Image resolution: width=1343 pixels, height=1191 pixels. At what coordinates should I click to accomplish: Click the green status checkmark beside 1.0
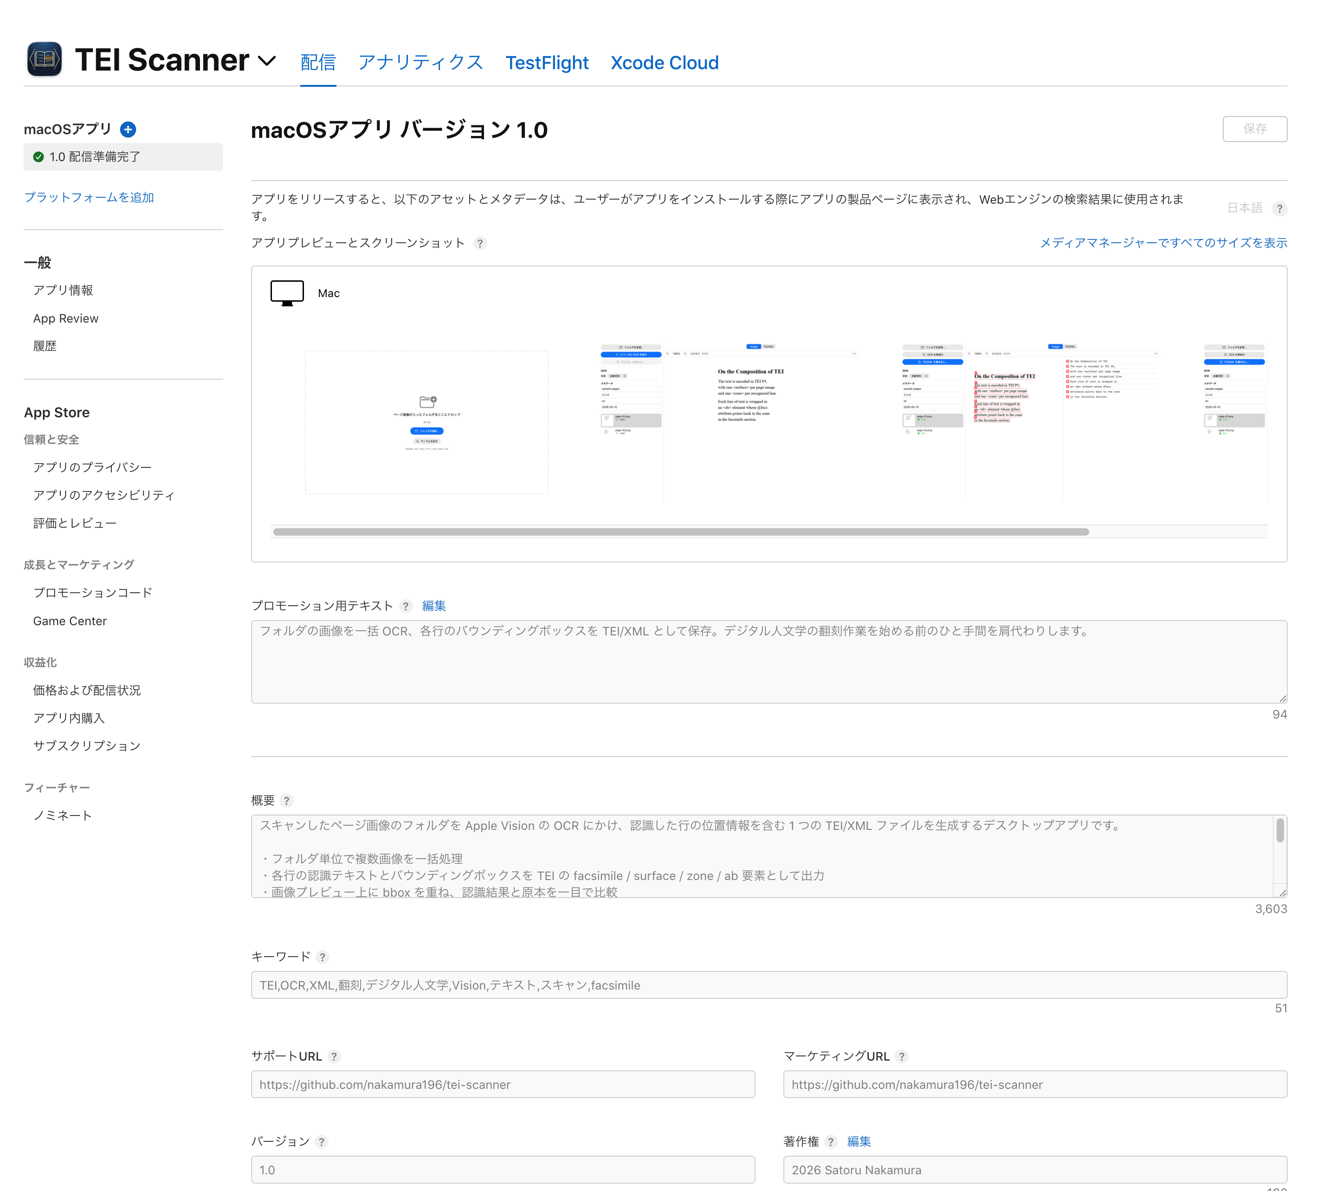tap(39, 157)
